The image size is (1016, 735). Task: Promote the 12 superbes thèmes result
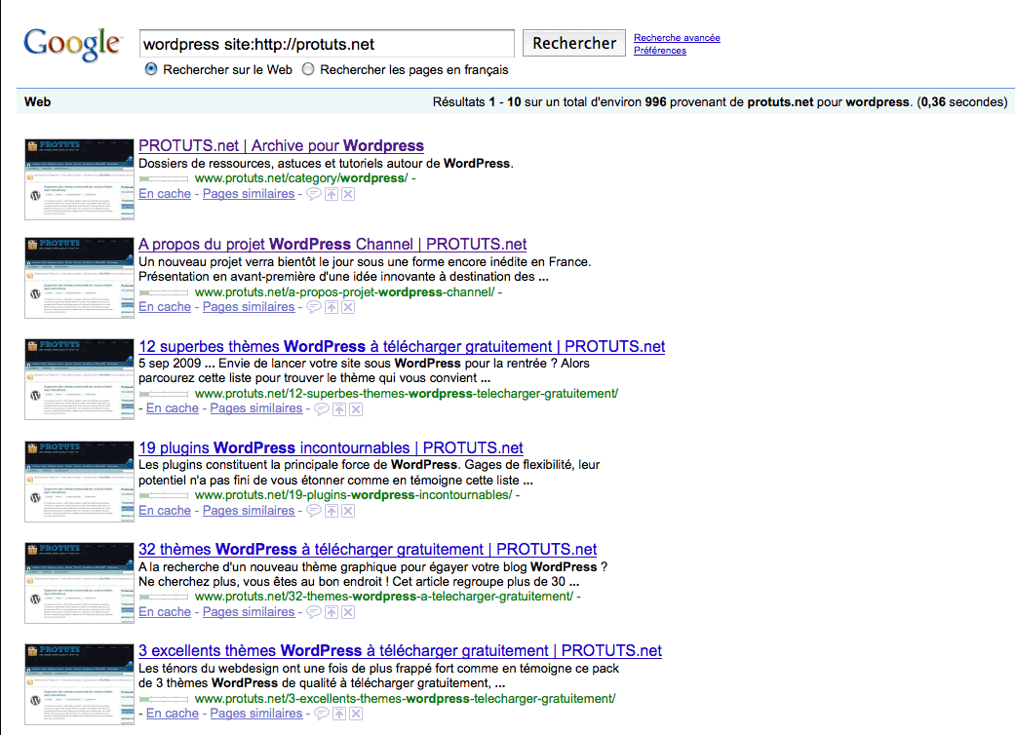coord(339,408)
